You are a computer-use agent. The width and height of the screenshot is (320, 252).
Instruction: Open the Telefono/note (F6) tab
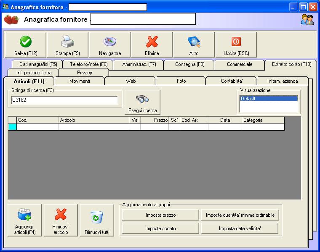tap(88, 64)
